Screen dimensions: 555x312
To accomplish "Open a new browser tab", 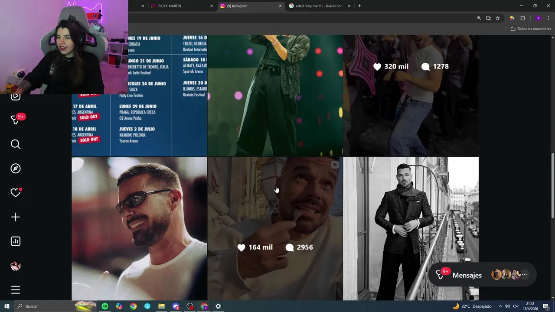I will tap(359, 6).
